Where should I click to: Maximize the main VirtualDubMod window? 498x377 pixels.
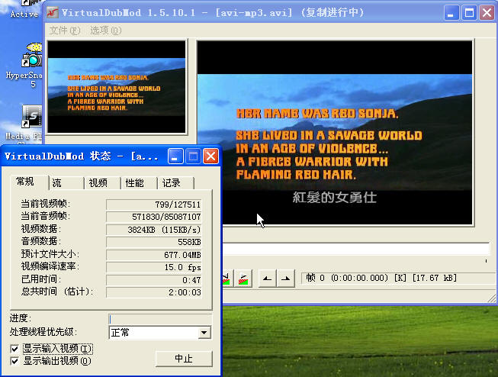(x=470, y=13)
